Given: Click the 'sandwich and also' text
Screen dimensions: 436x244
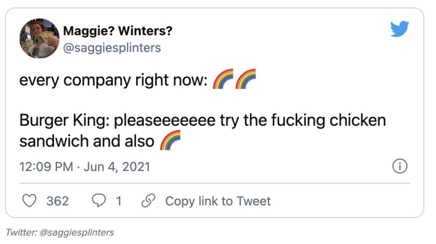Looking at the screenshot, I should pos(86,141).
